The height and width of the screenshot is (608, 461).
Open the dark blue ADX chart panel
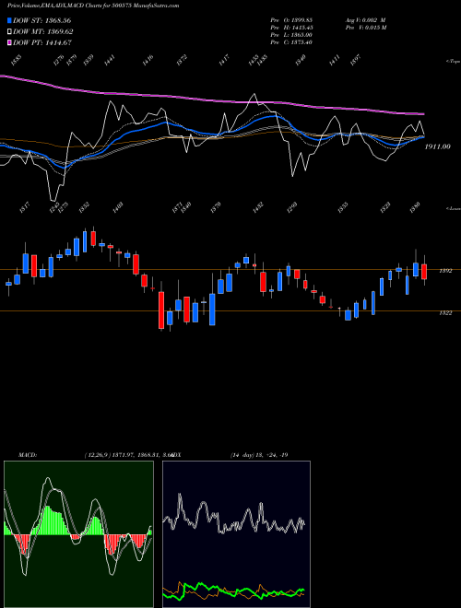[236, 534]
